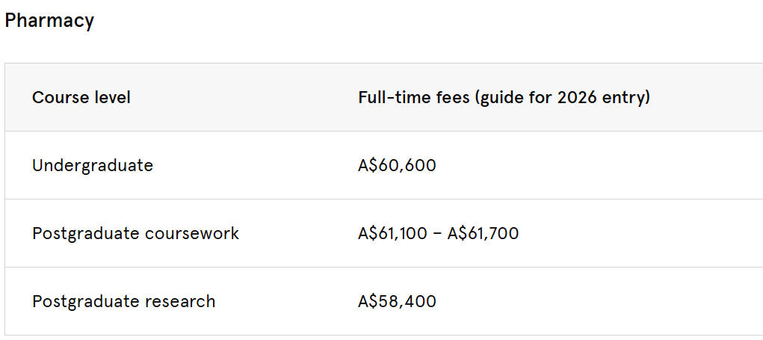Select the Undergraduate row label
Viewport: 763px width, 340px height.
[93, 165]
